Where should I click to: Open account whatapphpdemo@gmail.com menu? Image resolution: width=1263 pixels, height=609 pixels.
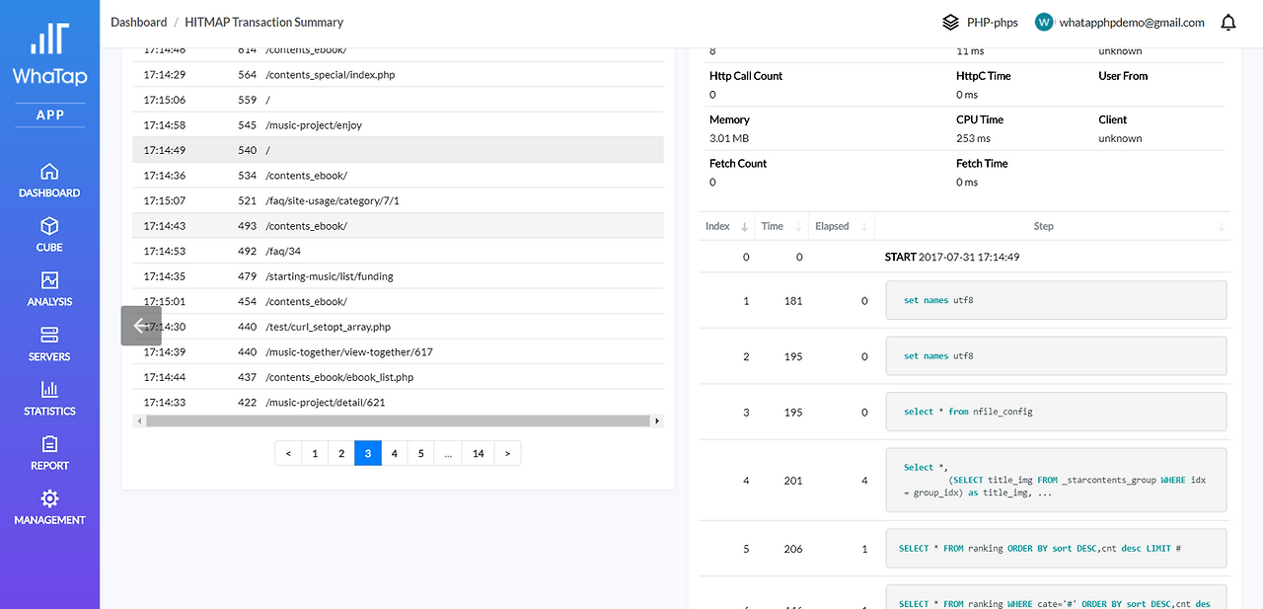1132,22
